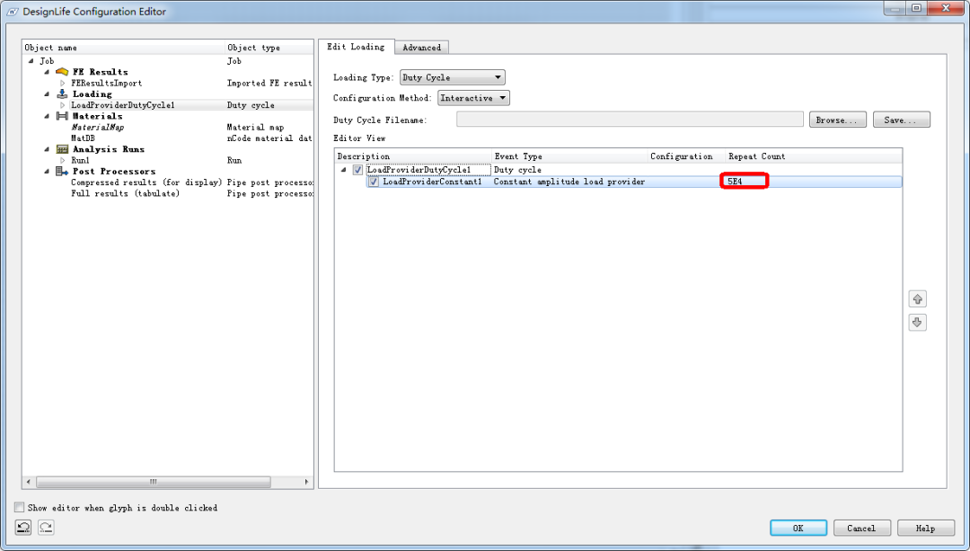Move event up with the up arrow
This screenshot has width=970, height=551.
[917, 299]
